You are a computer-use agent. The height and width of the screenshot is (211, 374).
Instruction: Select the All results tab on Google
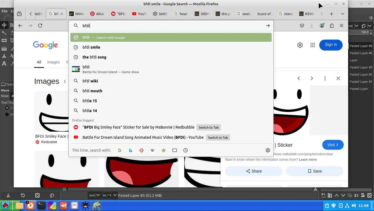coord(39,62)
